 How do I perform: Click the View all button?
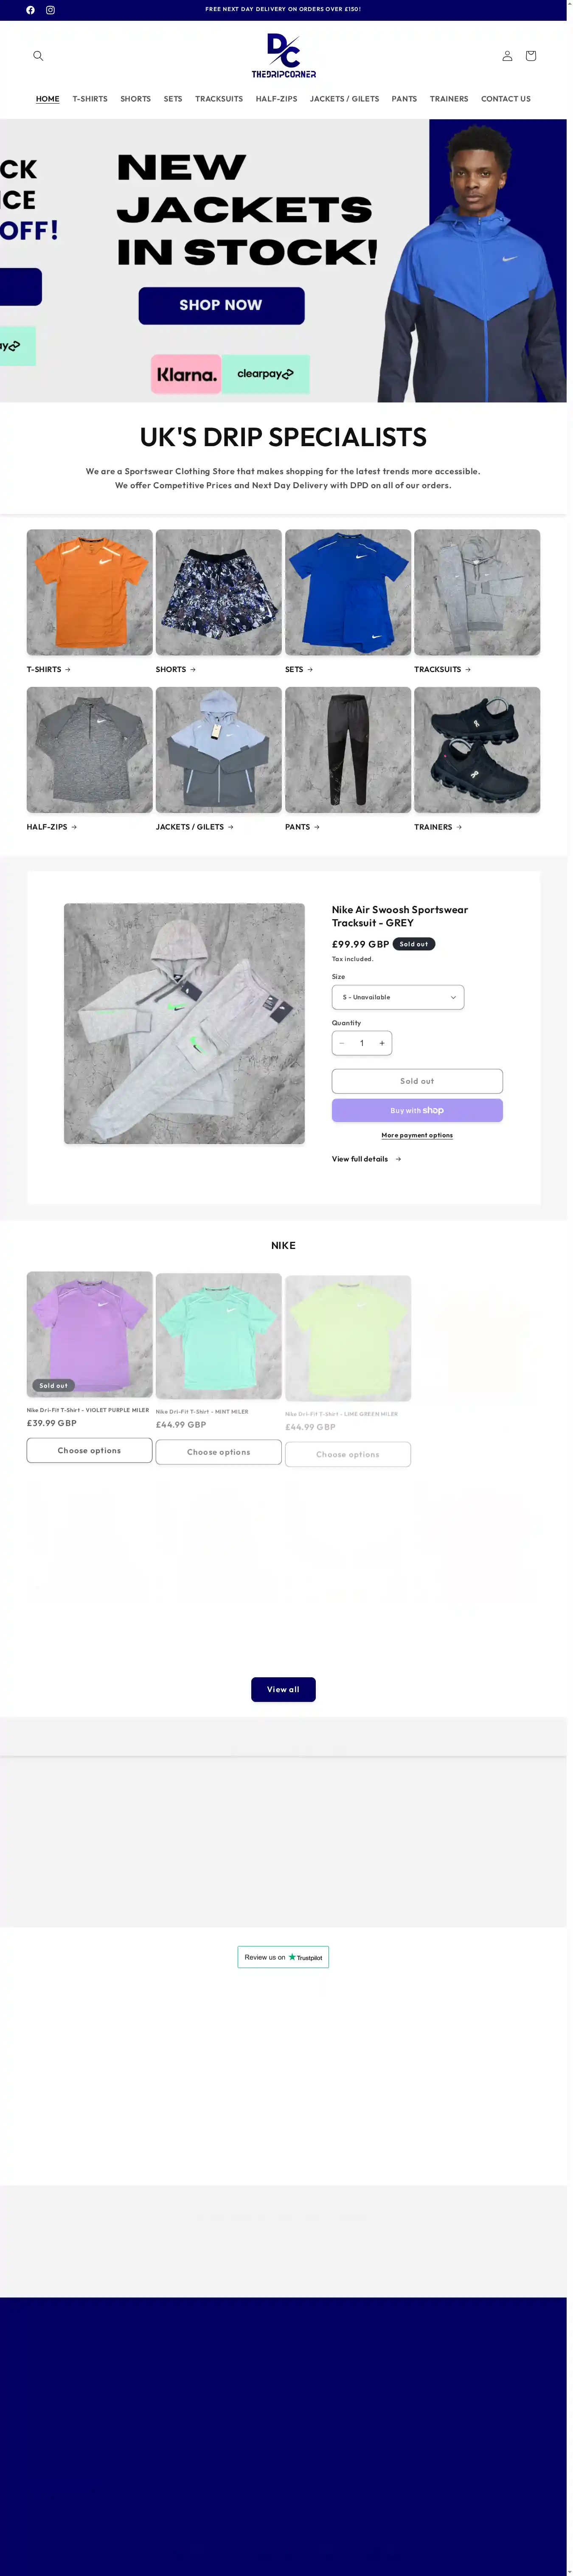pyautogui.click(x=283, y=1689)
